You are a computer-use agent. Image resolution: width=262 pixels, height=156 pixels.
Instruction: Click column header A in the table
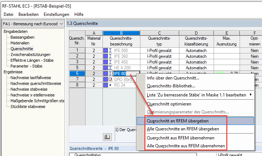pyautogui.click(x=94, y=33)
